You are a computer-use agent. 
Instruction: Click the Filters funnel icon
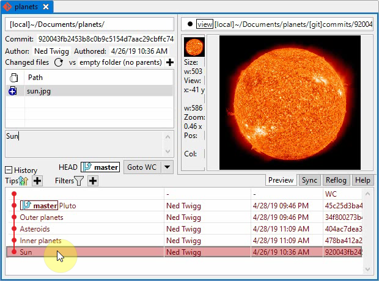(79, 181)
